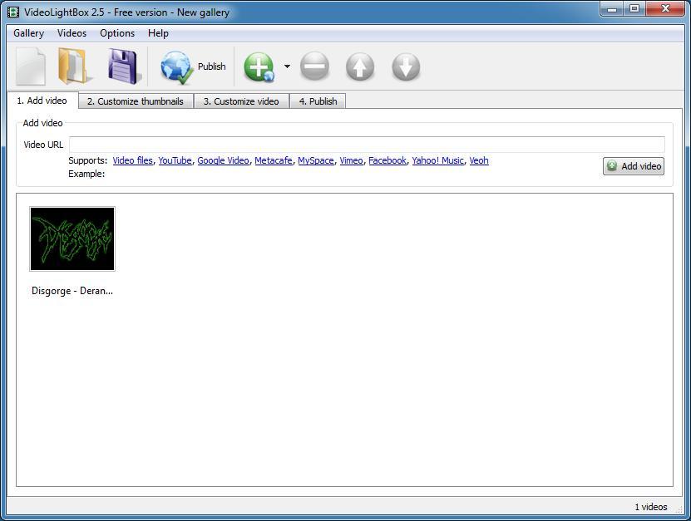Click into the Video URL field
This screenshot has height=521, width=691.
pyautogui.click(x=367, y=145)
